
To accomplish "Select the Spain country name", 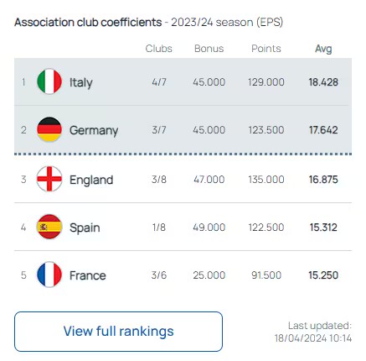I will tap(85, 228).
